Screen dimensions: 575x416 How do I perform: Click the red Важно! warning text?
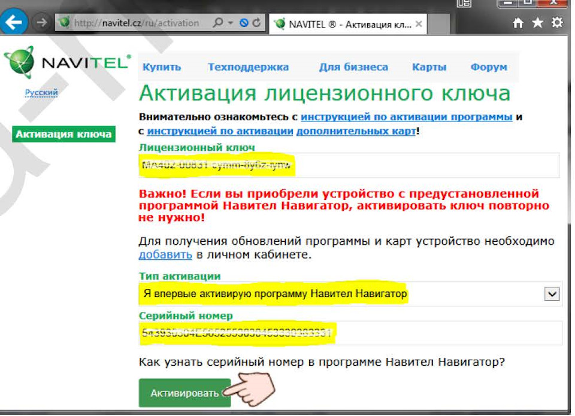coord(344,205)
